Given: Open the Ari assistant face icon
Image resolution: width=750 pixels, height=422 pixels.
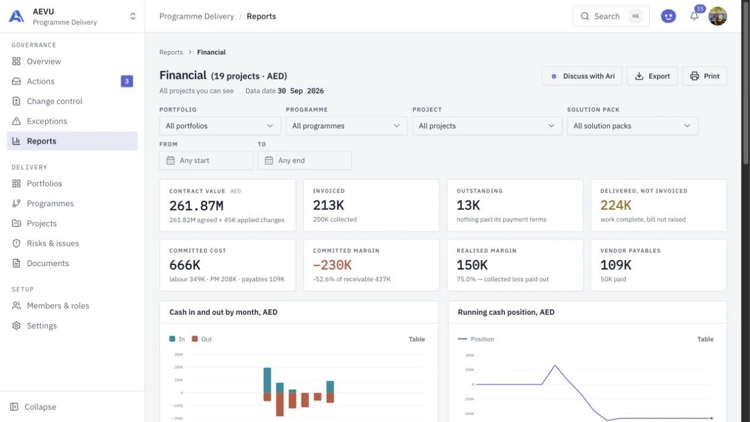Looking at the screenshot, I should click(x=668, y=17).
